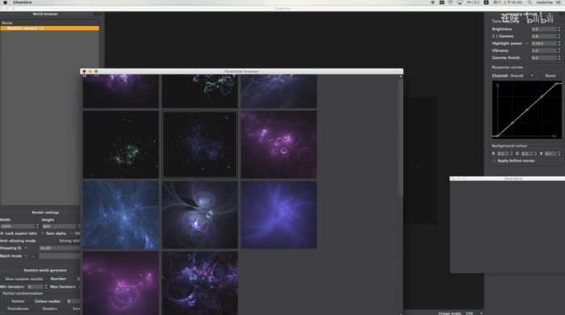565x315 pixels.
Task: Select the spiral fractal thumbnail in Parameter browser
Action: tap(199, 215)
